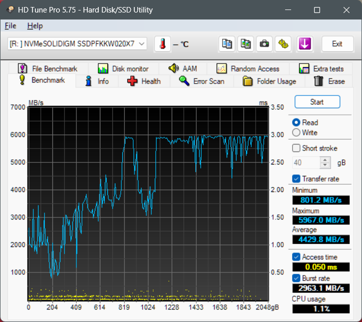Click the AAM tab label
Image resolution: width=362 pixels, height=322 pixels.
[x=190, y=68]
